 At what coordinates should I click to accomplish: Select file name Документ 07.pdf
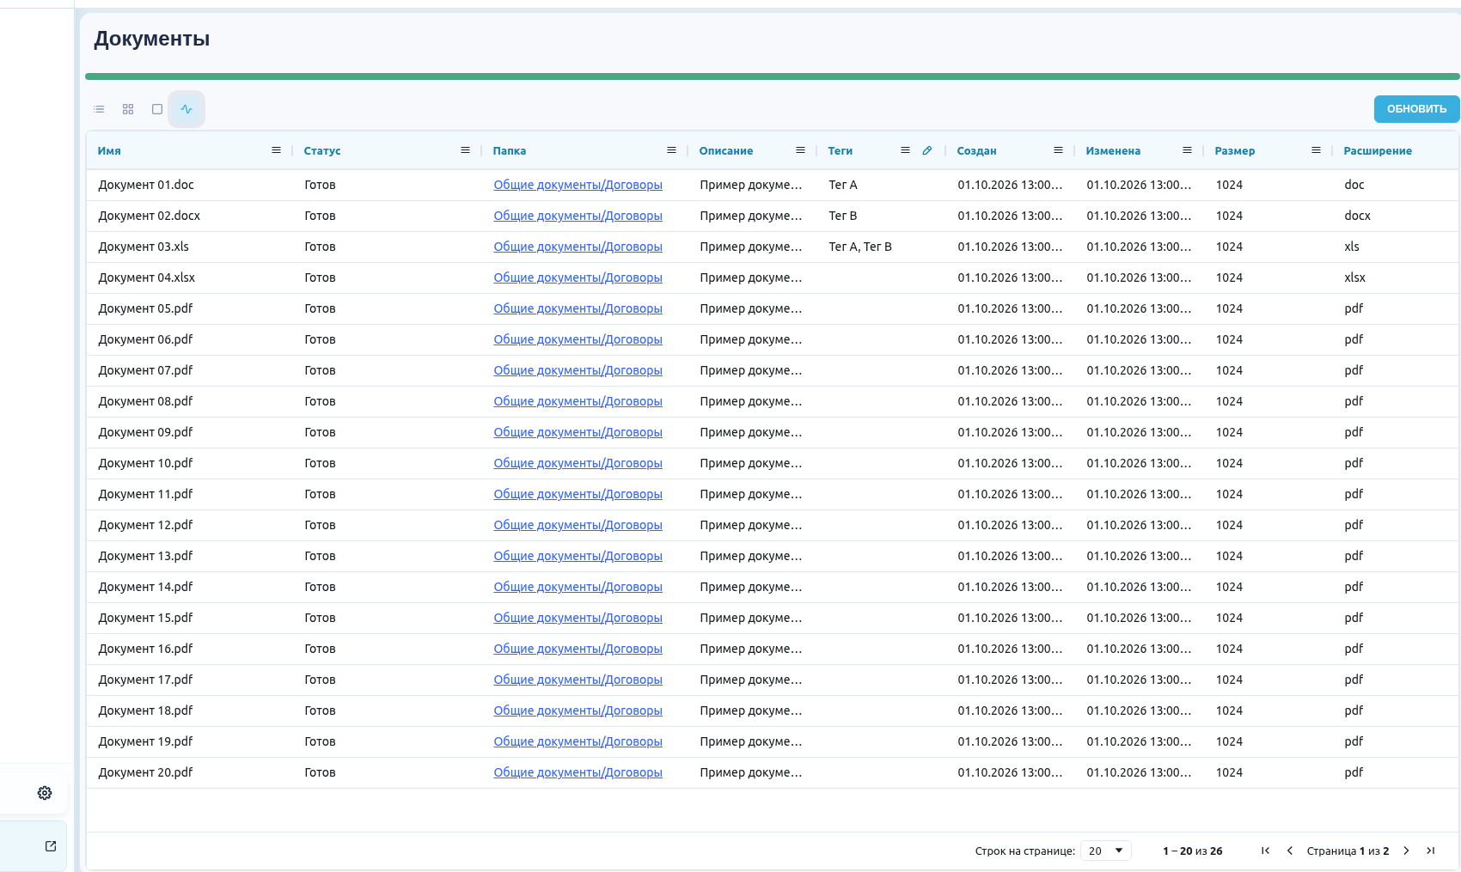pyautogui.click(x=145, y=370)
